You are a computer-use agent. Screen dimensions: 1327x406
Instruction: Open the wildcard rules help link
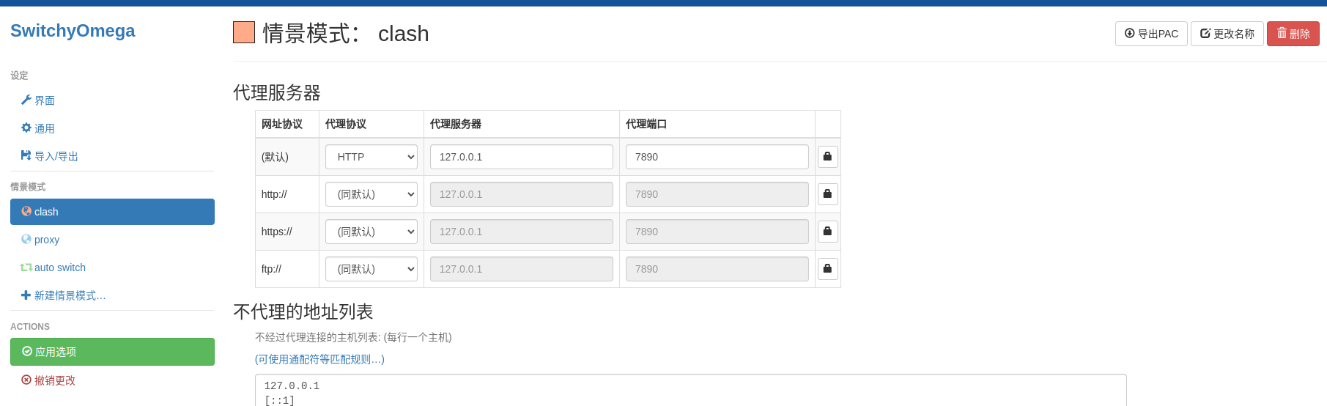pos(319,359)
